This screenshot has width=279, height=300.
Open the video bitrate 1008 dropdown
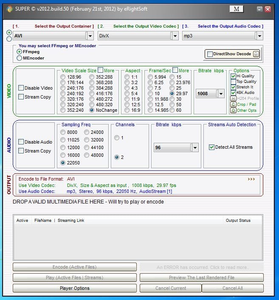coord(220,93)
